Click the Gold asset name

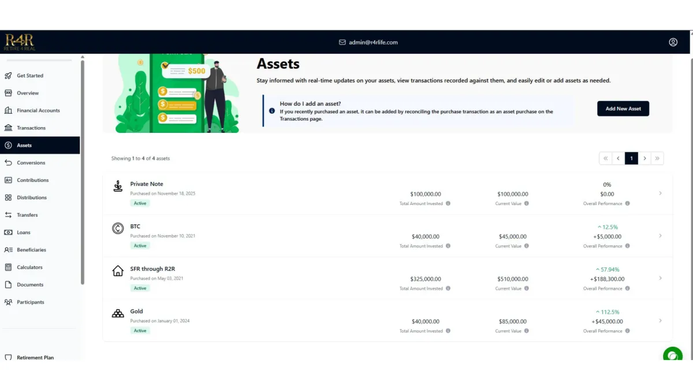136,311
